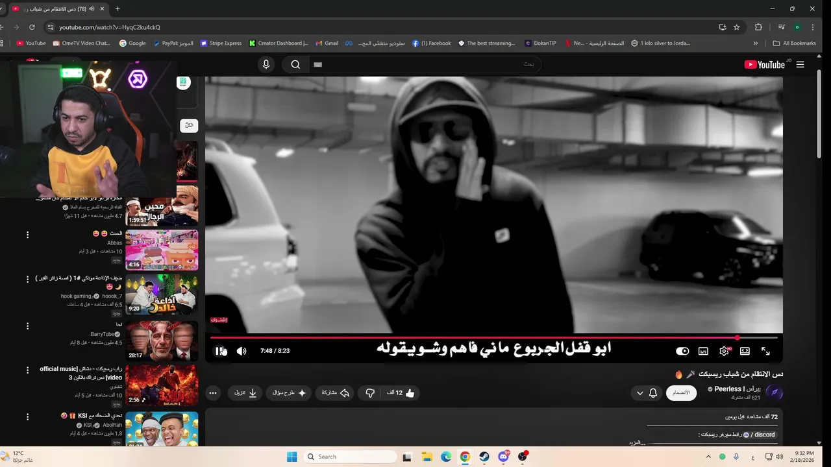831x467 pixels.
Task: Open the 9:20 اذاعة خالد video thumbnail
Action: (162, 294)
